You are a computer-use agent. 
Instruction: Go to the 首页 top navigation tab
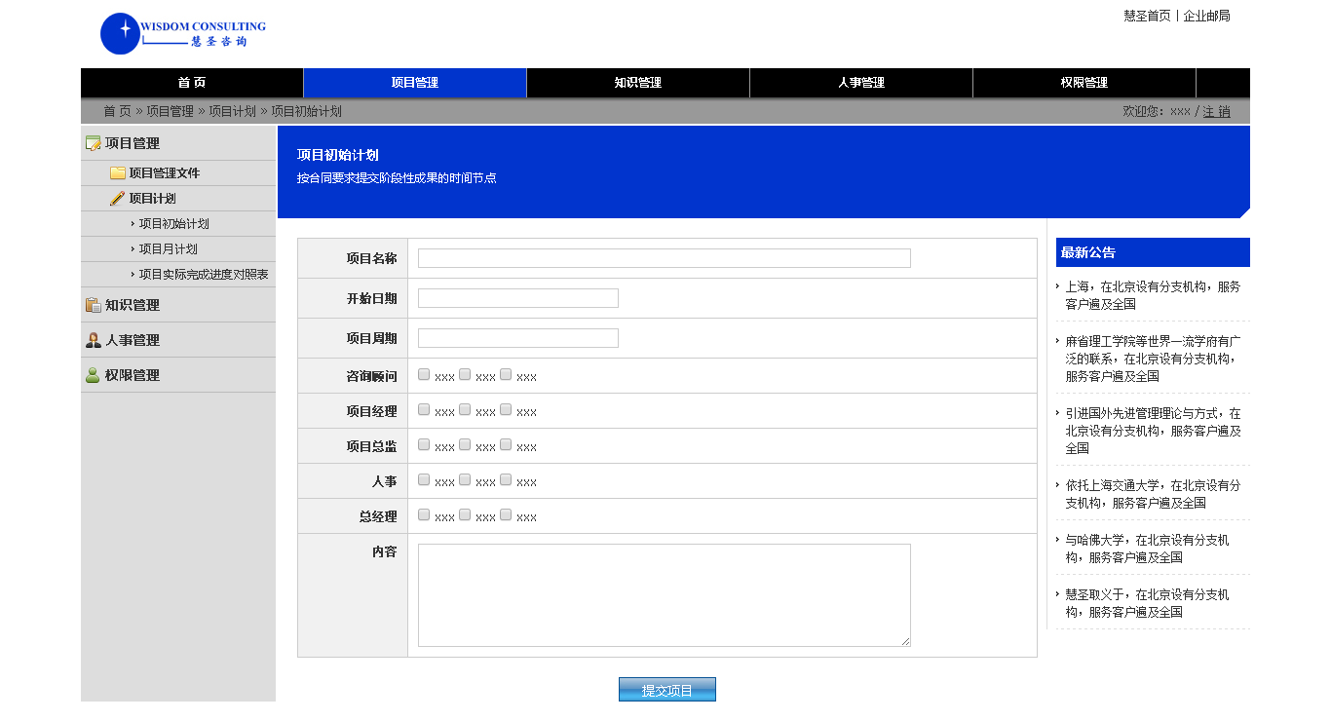click(x=192, y=83)
